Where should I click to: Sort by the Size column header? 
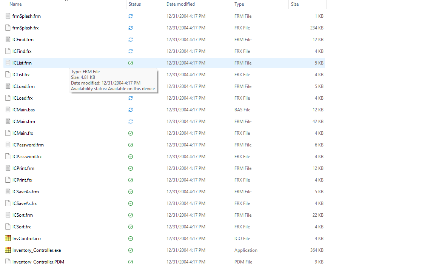295,4
